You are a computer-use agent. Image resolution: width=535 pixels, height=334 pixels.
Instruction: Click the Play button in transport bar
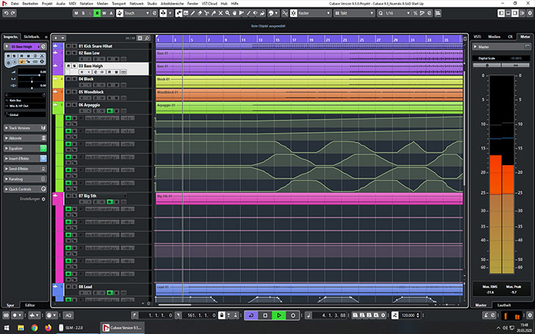tap(279, 315)
